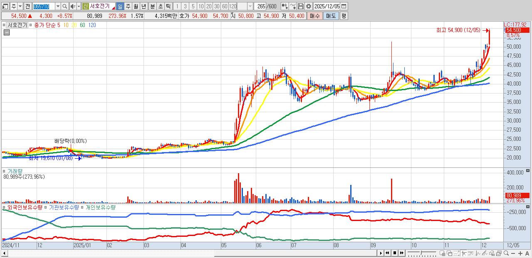Click the 평 button

344,16
